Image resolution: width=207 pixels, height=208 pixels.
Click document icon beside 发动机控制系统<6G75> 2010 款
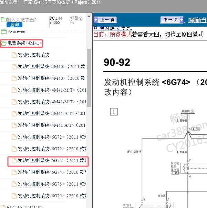click(14, 196)
